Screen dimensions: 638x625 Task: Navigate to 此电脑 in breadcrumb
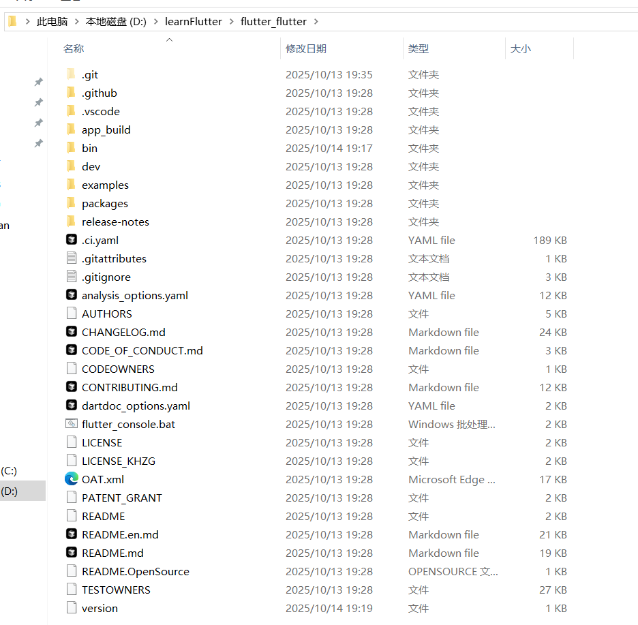click(52, 22)
